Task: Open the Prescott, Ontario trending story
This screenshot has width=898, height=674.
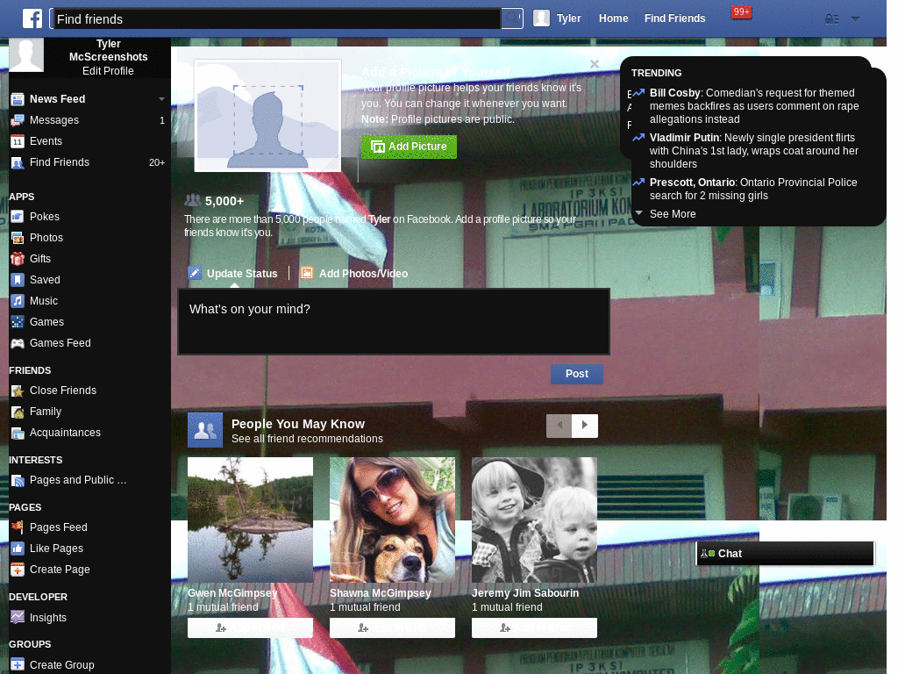Action: tap(753, 190)
